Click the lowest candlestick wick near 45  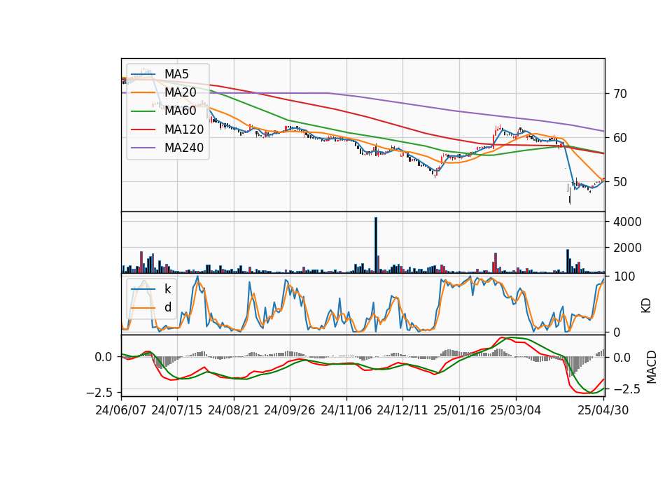pos(570,195)
